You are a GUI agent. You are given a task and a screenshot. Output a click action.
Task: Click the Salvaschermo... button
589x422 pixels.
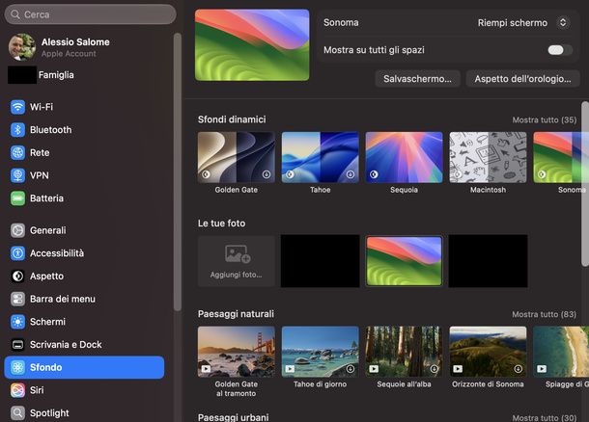(417, 79)
